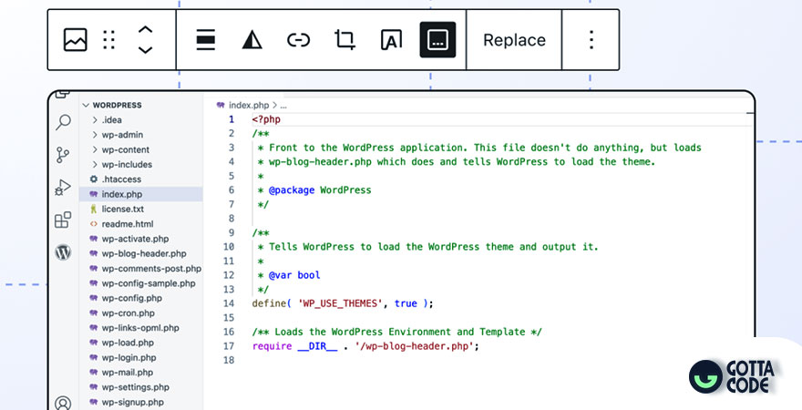
Task: Open readme.html file
Action: pos(121,224)
